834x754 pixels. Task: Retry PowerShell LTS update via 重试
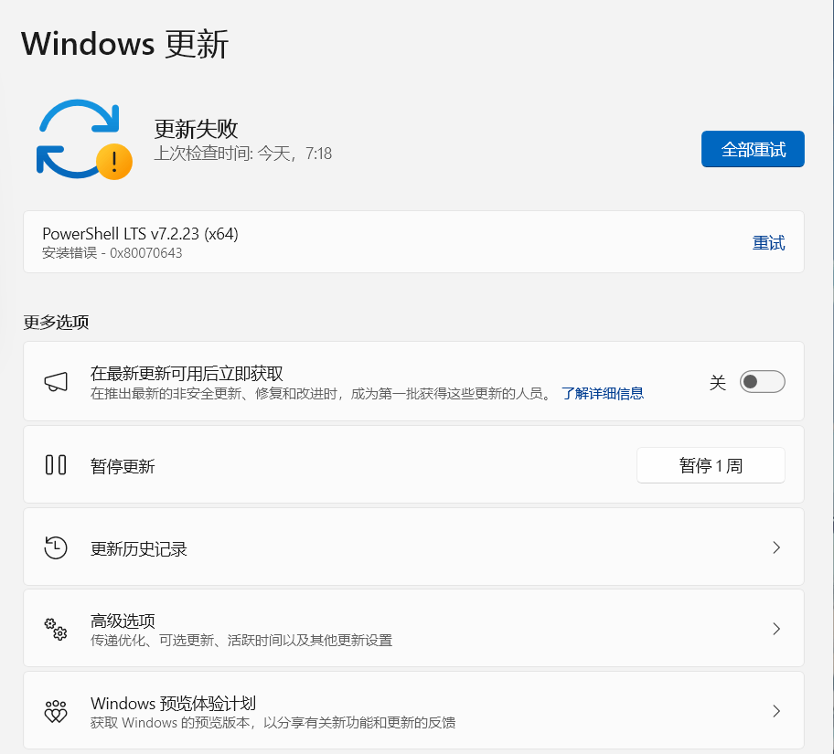[768, 243]
